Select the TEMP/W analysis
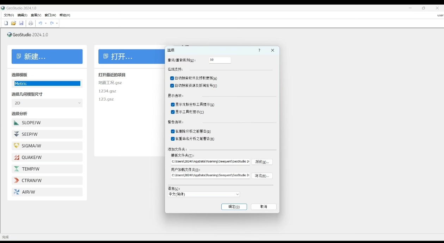 tap(47, 169)
